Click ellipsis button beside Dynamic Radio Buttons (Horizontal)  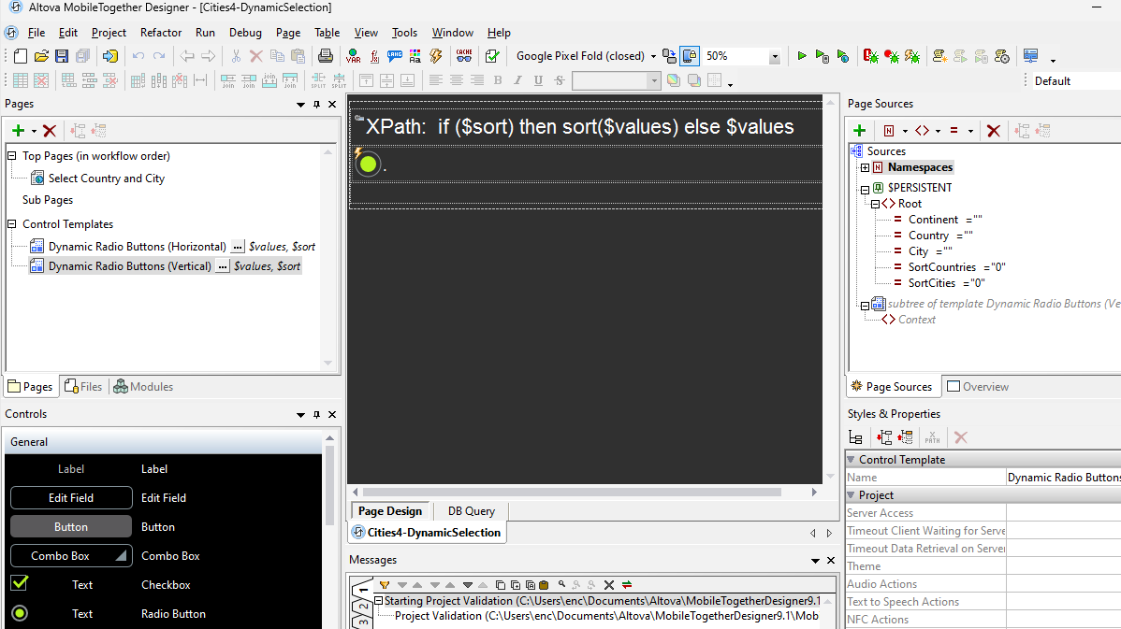point(238,247)
